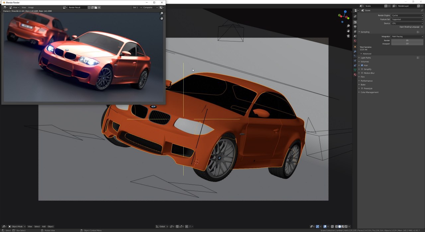Switch to wireframe viewport shading
Viewport: 425px width, 232px height.
pos(336,226)
